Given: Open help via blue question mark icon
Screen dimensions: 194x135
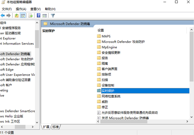Looking at the screenshot, I should pyautogui.click(x=39, y=15).
